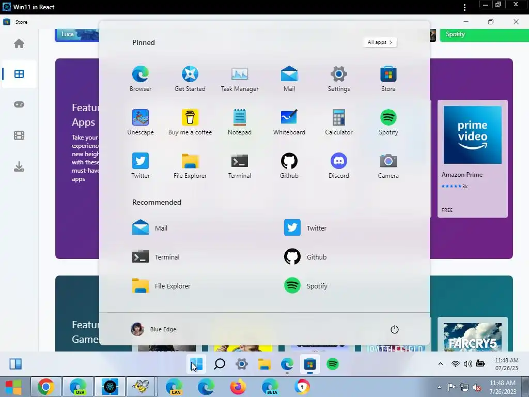Open recommended File Explorer item
Image resolution: width=529 pixels, height=397 pixels.
point(161,286)
